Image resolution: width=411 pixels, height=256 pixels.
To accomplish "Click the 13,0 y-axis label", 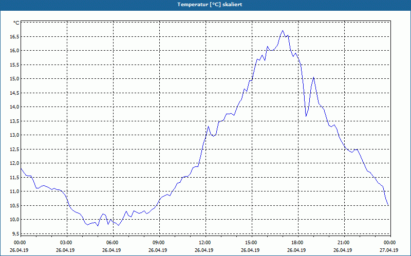I will click(15, 135).
